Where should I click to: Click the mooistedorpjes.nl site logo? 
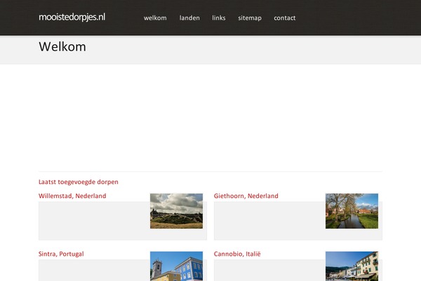[x=72, y=17]
